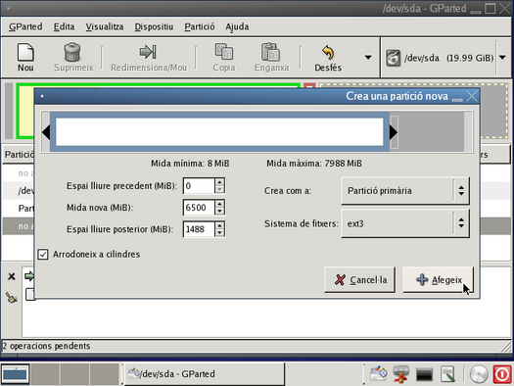
Task: Switch to the first workspace in pager
Action: pyautogui.click(x=15, y=374)
